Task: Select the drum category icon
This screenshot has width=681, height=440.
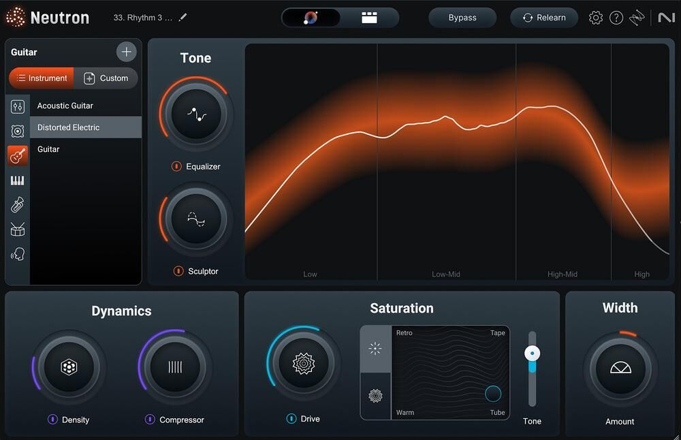Action: 18,230
